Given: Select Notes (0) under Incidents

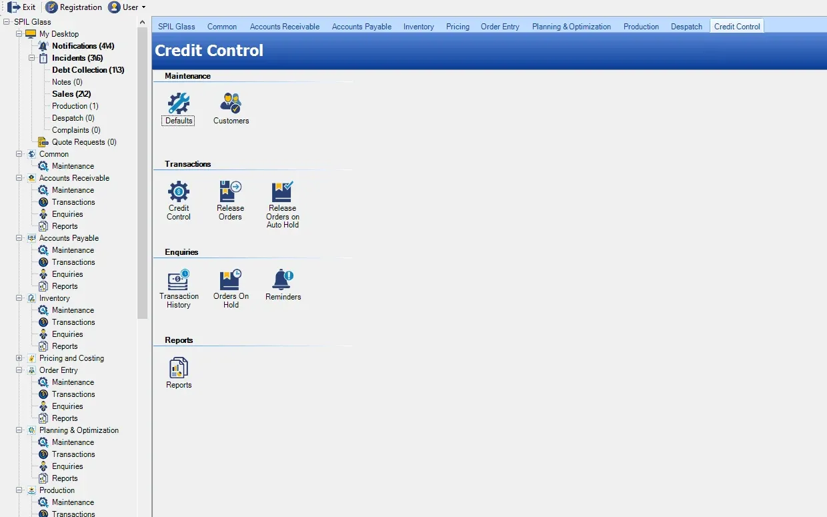Looking at the screenshot, I should [x=67, y=82].
